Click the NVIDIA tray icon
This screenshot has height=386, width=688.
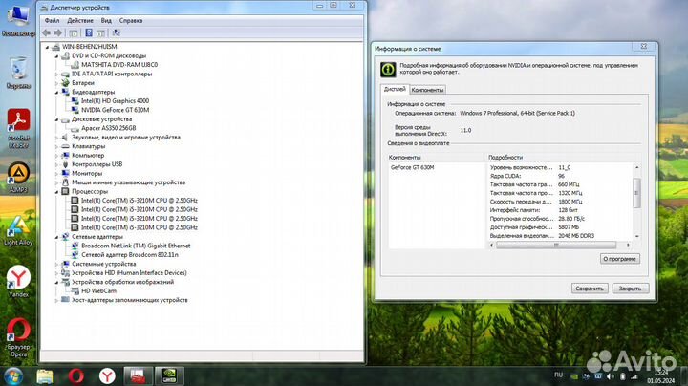574,376
